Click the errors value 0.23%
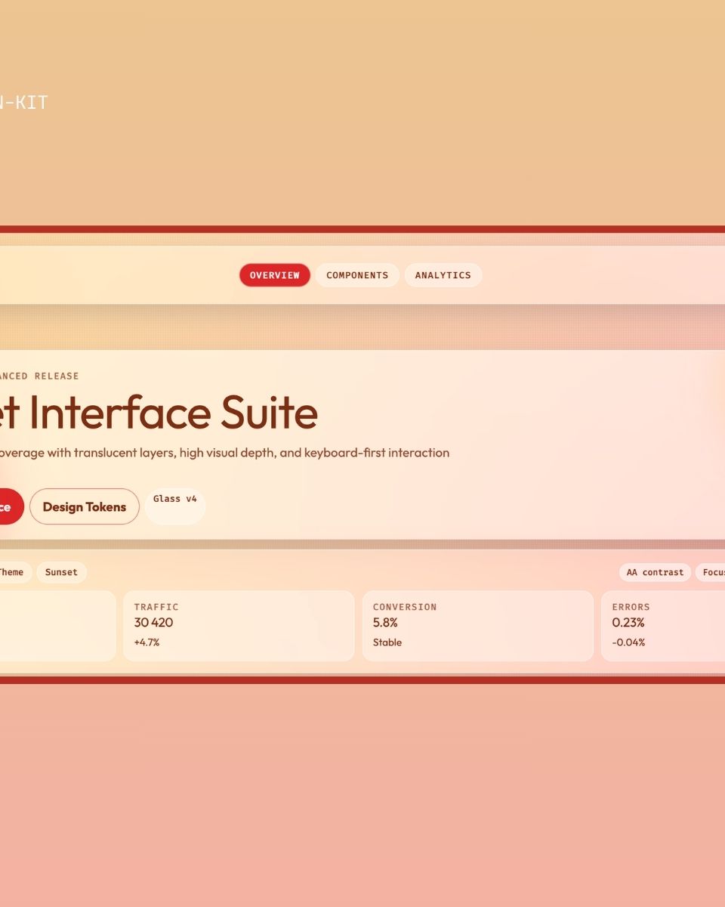The image size is (725, 907). [628, 623]
